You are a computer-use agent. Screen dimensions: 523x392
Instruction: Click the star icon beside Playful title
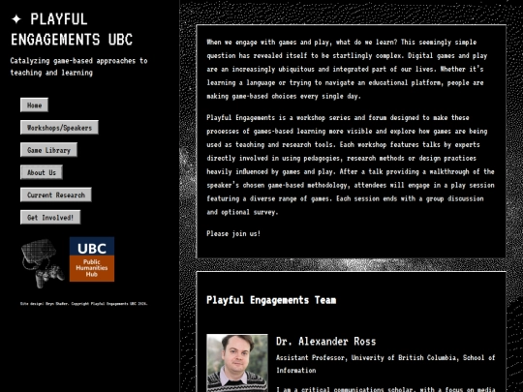16,19
